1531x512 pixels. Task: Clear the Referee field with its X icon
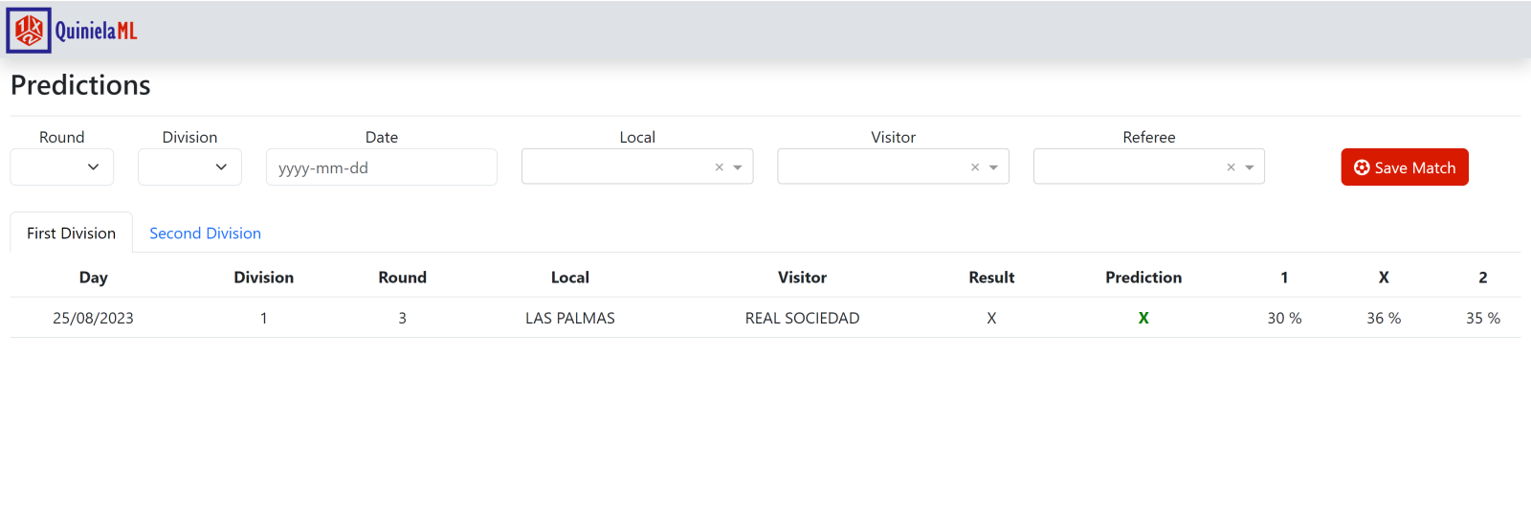point(1231,167)
